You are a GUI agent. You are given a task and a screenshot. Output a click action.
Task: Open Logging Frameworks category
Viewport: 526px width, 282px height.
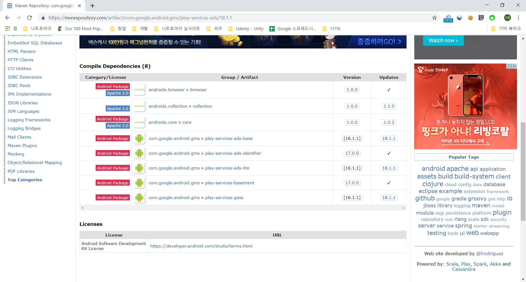(x=29, y=120)
